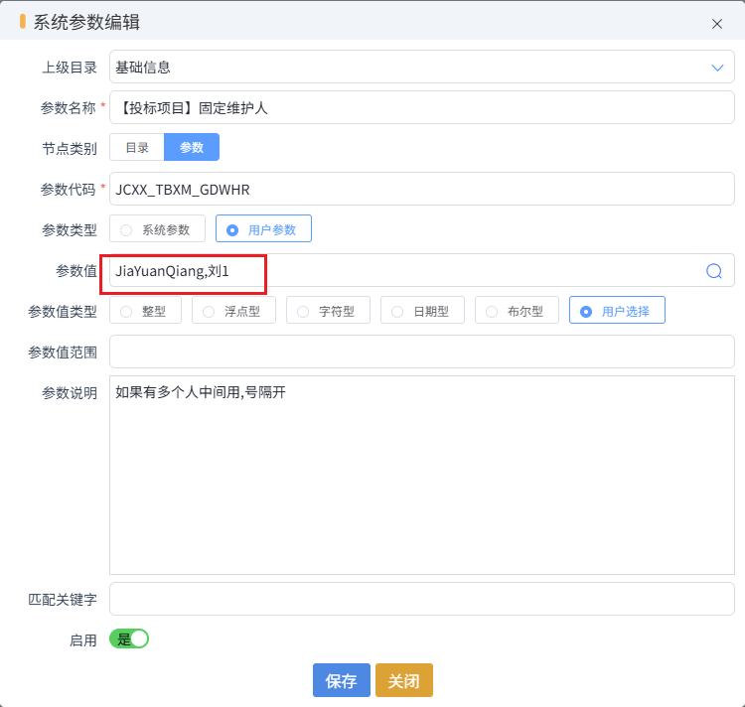
Task: Focus the empty 参数值范围 input
Action: click(422, 352)
